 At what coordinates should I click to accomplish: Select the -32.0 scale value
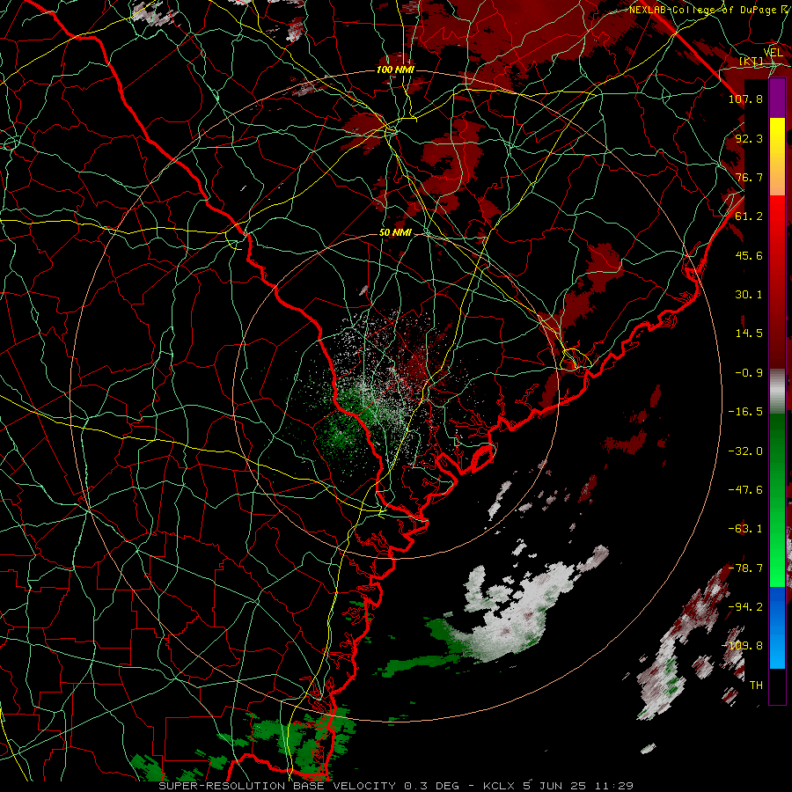(745, 451)
